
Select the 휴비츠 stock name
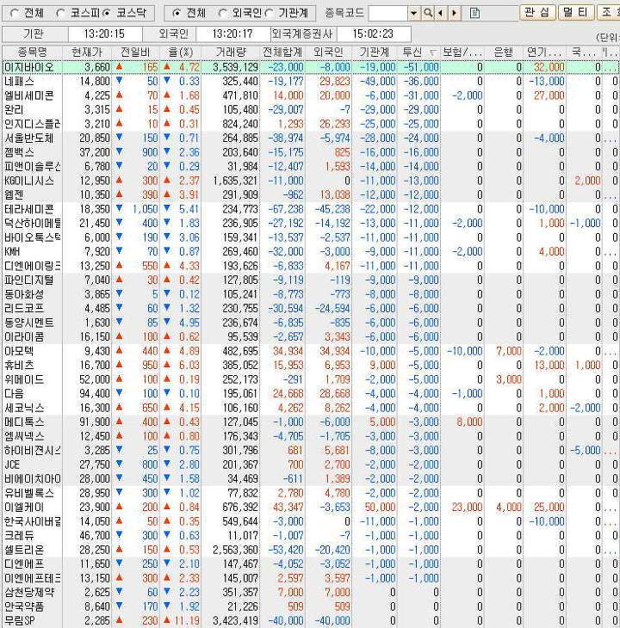tap(19, 366)
